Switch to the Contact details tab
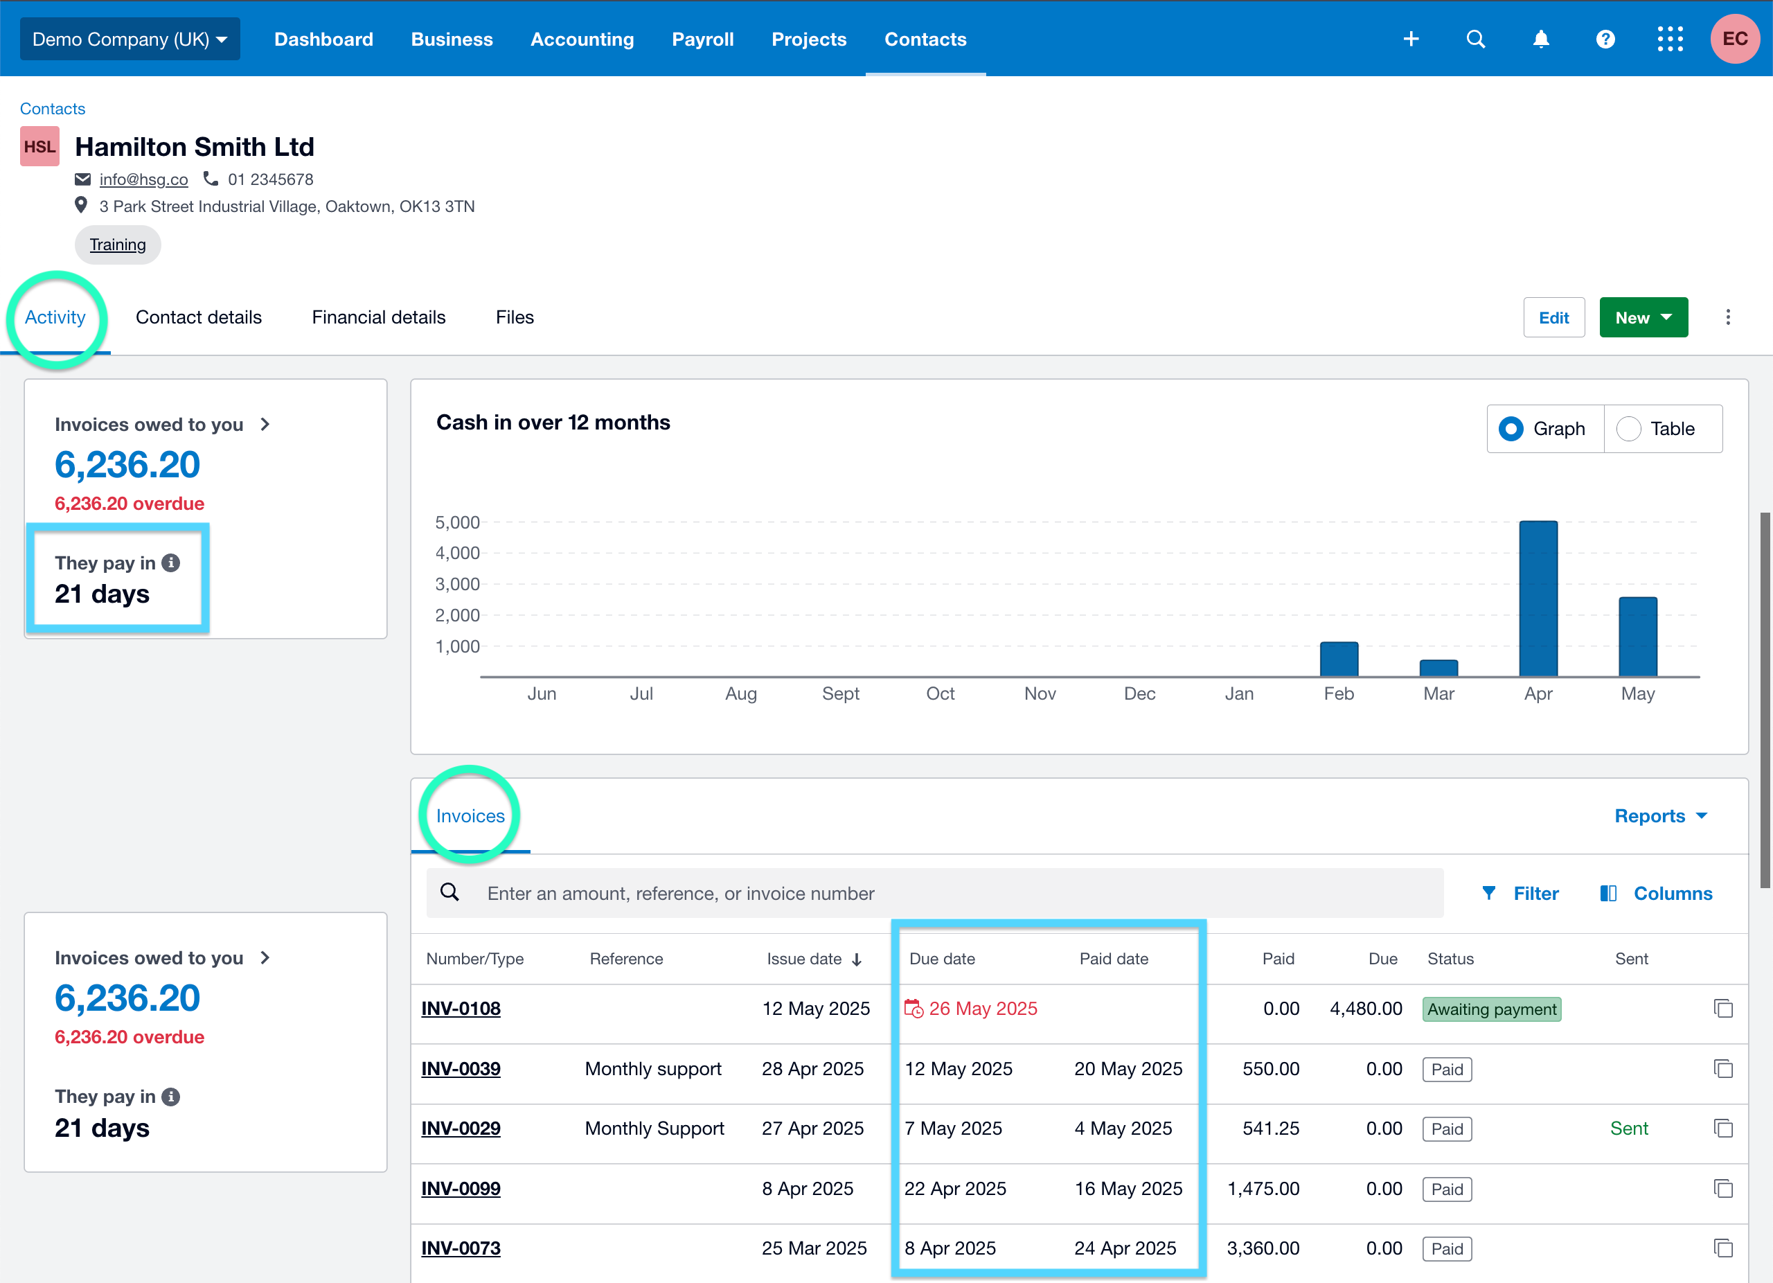Screen dimensions: 1773x1283 tap(199, 317)
